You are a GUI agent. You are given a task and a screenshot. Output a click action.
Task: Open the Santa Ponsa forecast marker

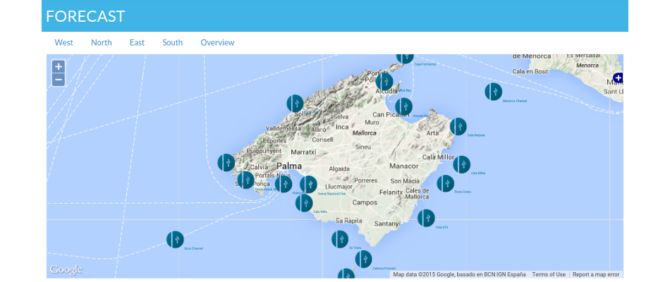tap(245, 180)
